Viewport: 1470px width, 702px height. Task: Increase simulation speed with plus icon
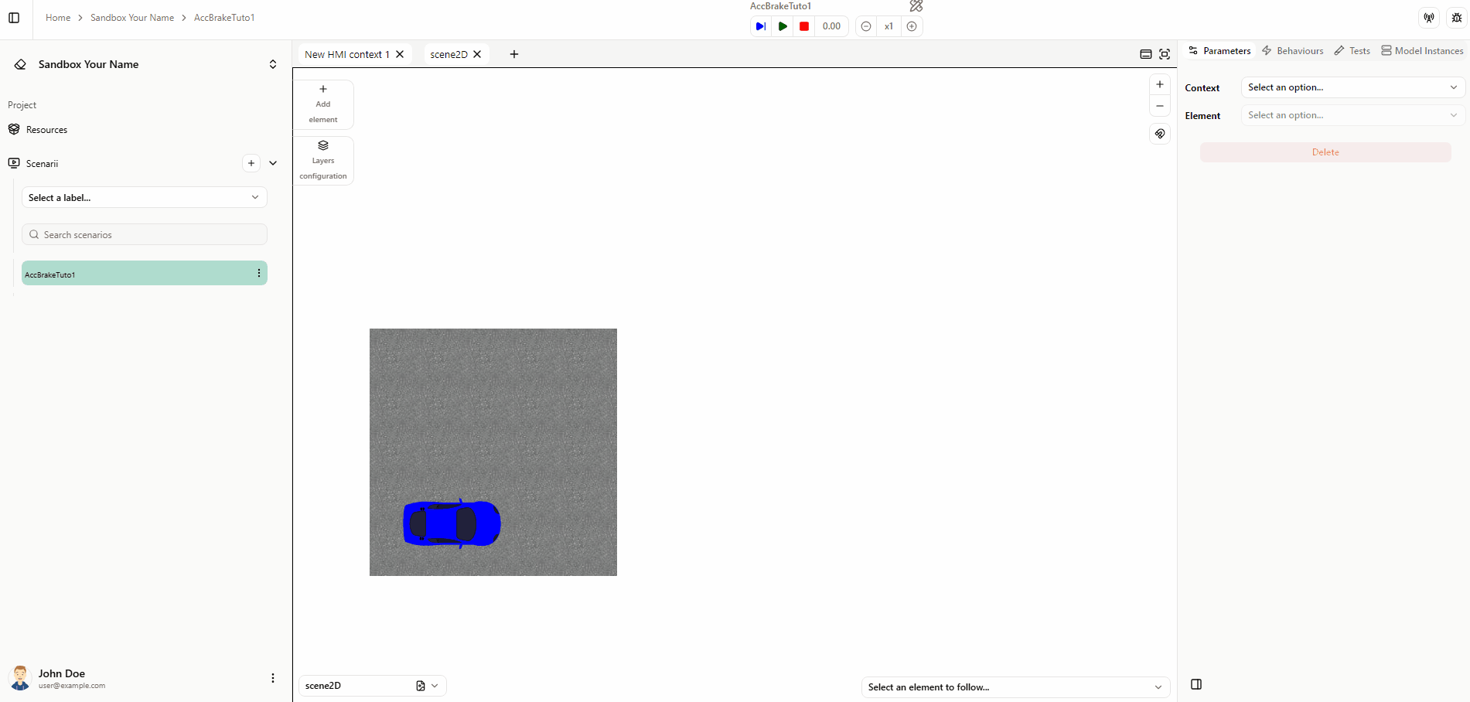[912, 26]
